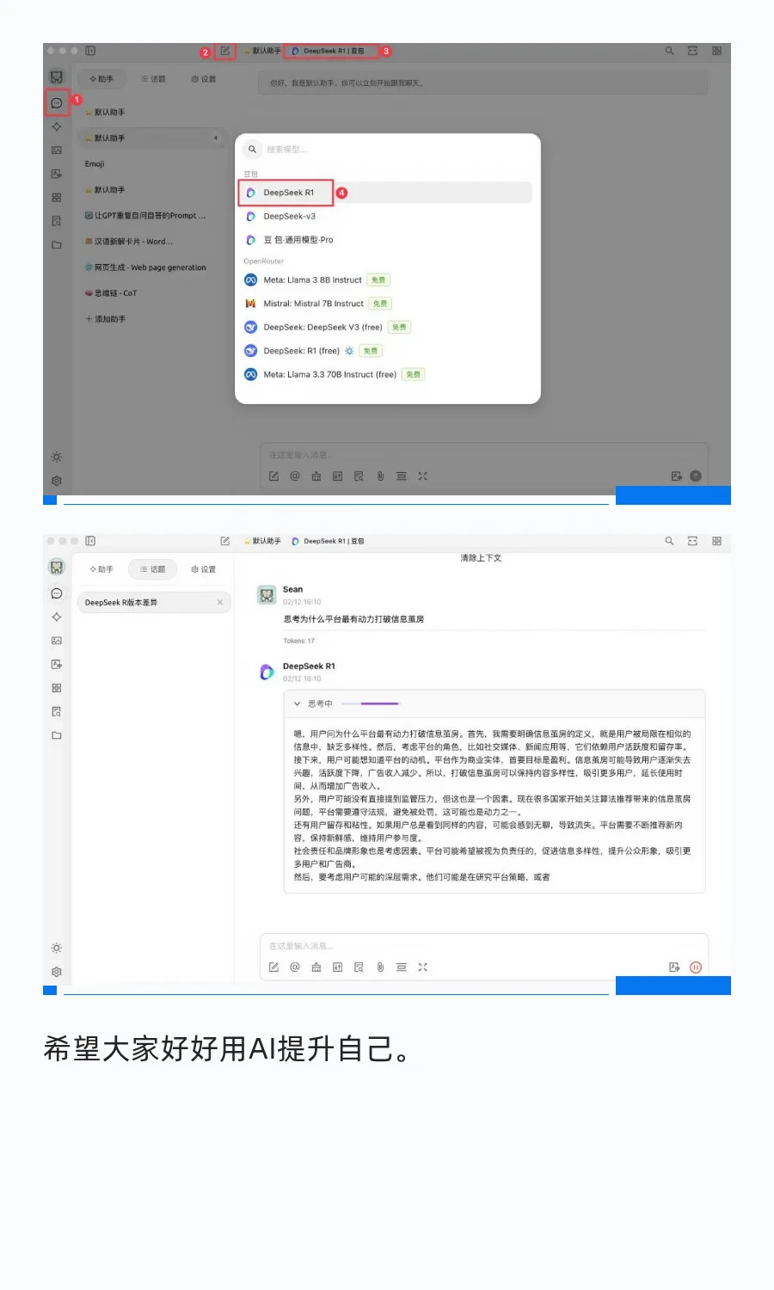Click user avatar in model-picker window sidebar
The width and height of the screenshot is (774, 1290).
click(x=56, y=77)
